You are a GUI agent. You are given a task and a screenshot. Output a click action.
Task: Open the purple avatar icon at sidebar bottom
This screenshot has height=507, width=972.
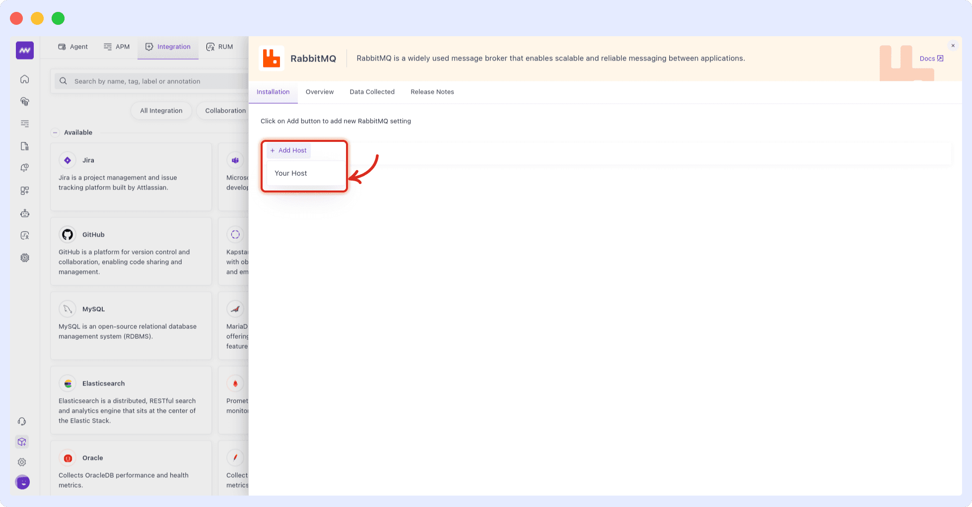point(22,482)
